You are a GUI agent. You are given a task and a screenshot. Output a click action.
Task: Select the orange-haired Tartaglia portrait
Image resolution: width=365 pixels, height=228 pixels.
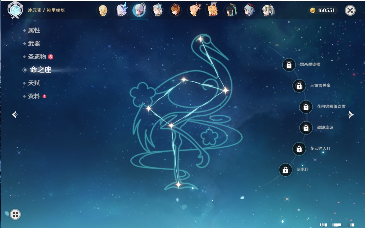tap(175, 11)
